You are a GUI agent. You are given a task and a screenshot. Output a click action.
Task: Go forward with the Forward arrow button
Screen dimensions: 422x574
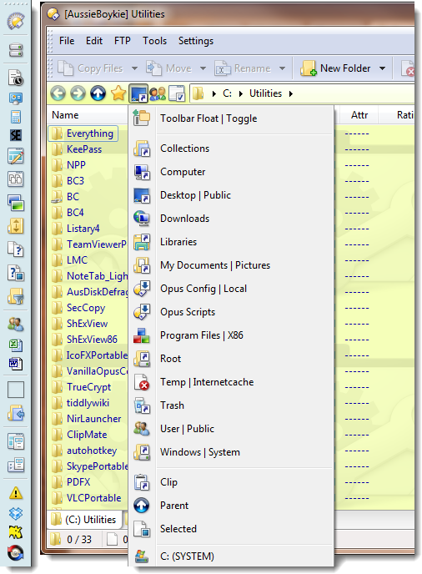[78, 93]
